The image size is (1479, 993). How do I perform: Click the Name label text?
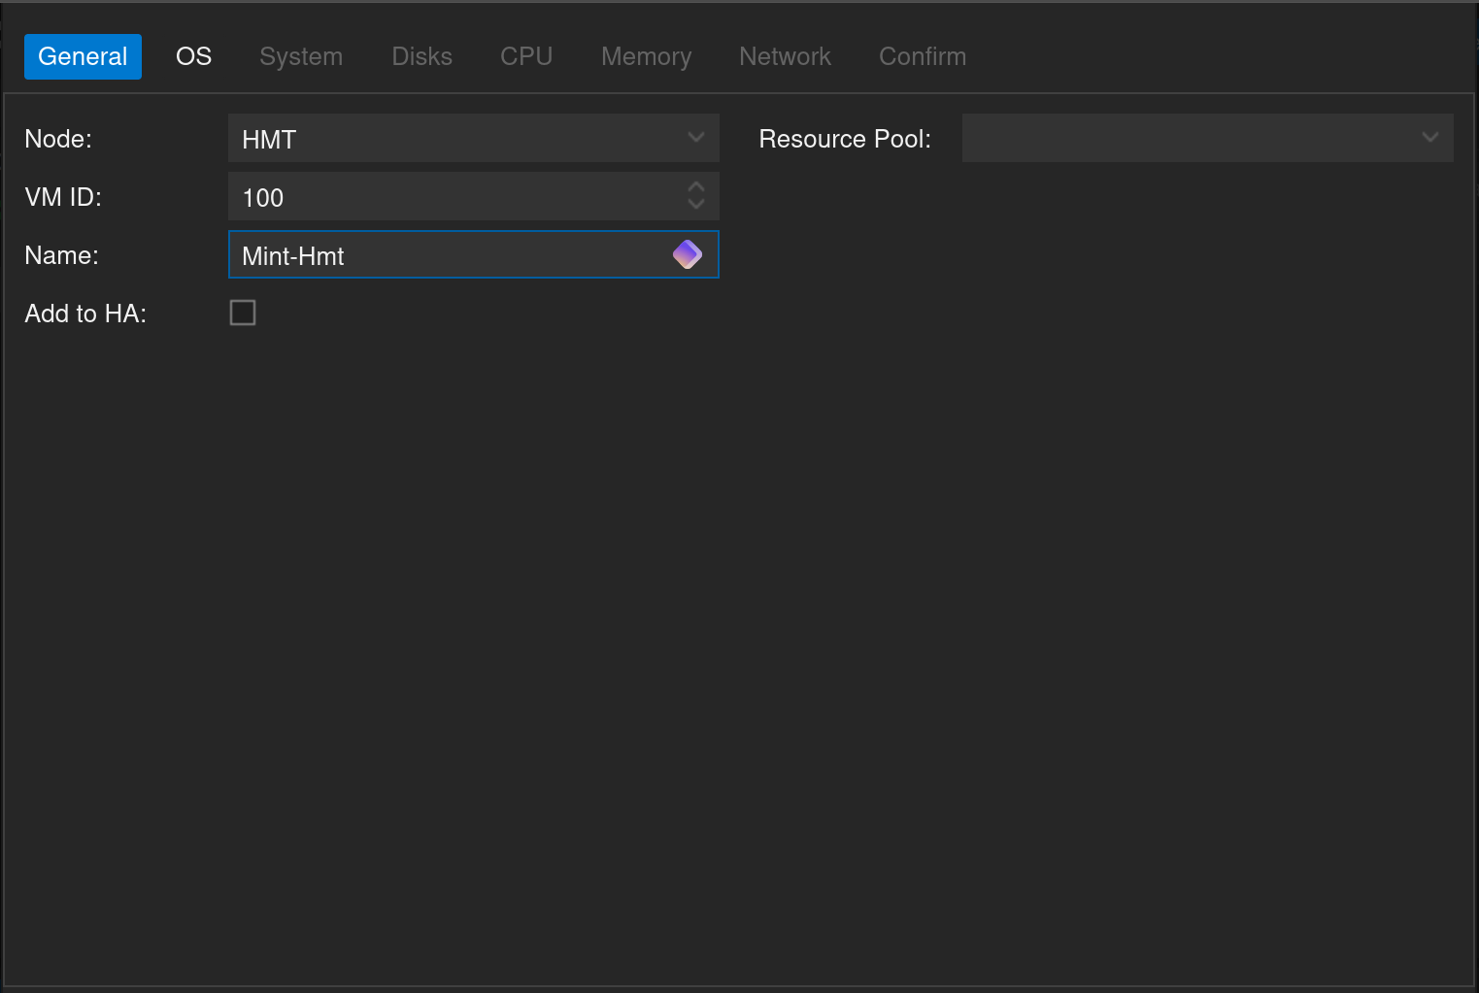pos(61,255)
